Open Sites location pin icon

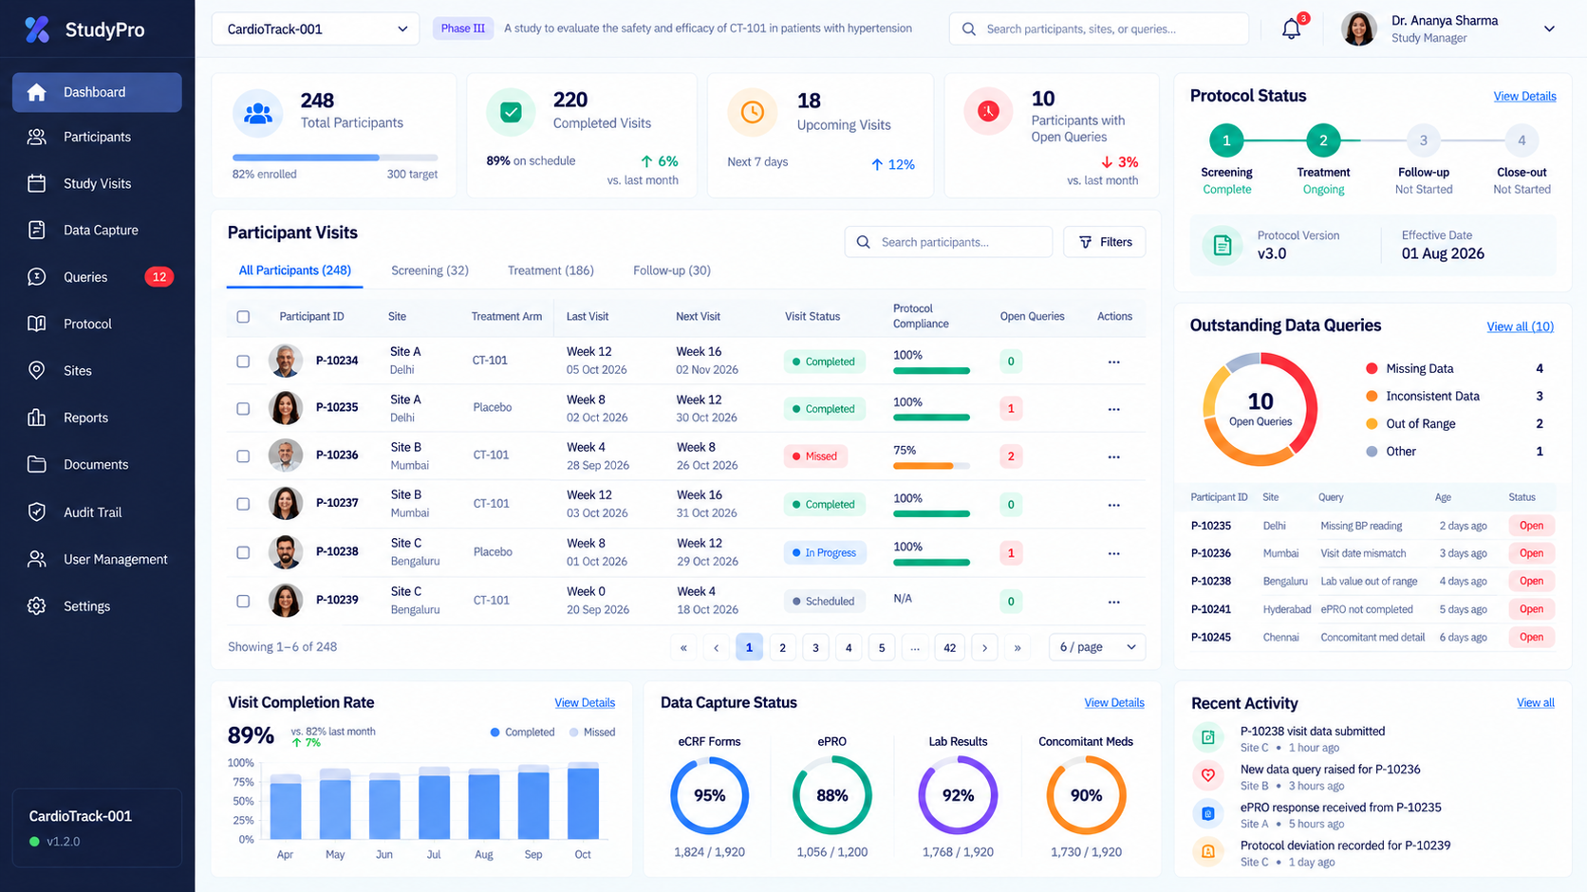click(x=37, y=370)
